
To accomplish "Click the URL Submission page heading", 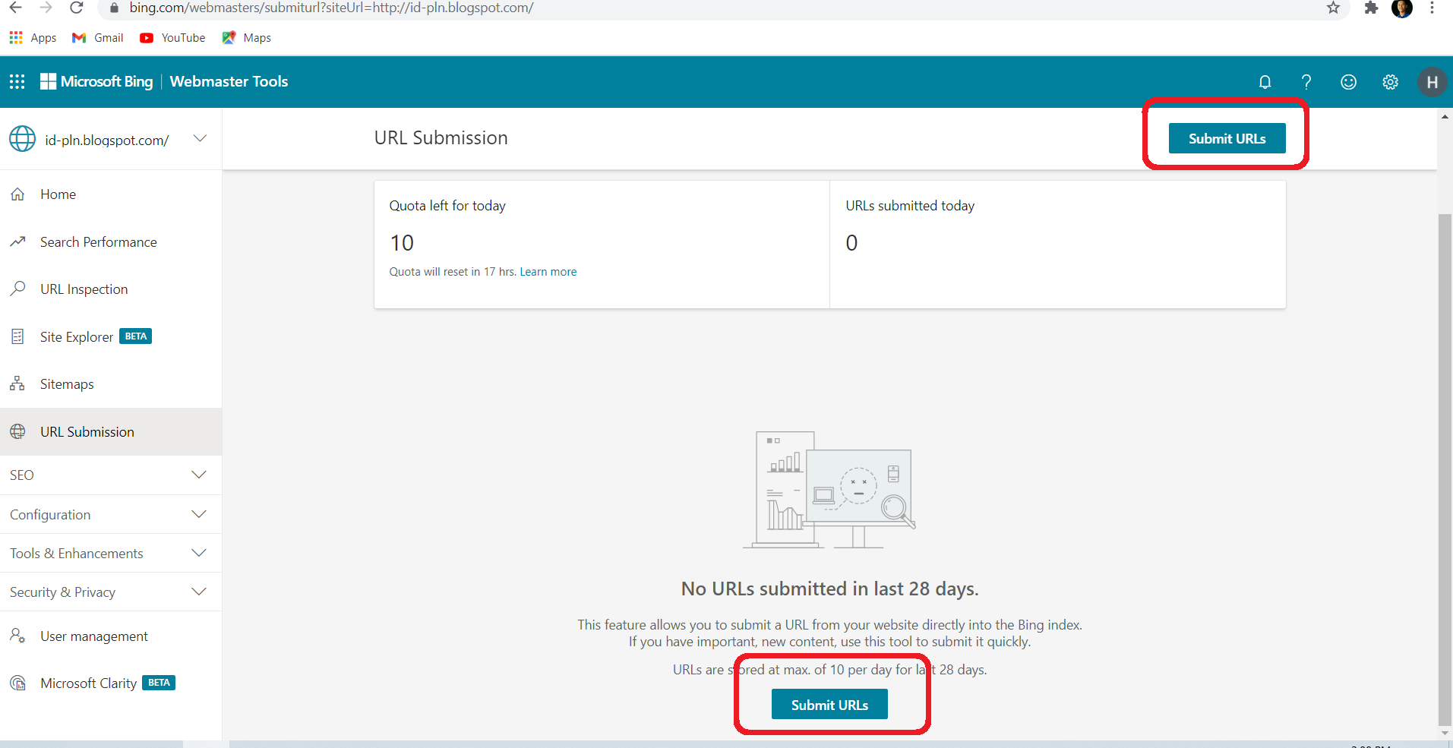I will [x=441, y=137].
